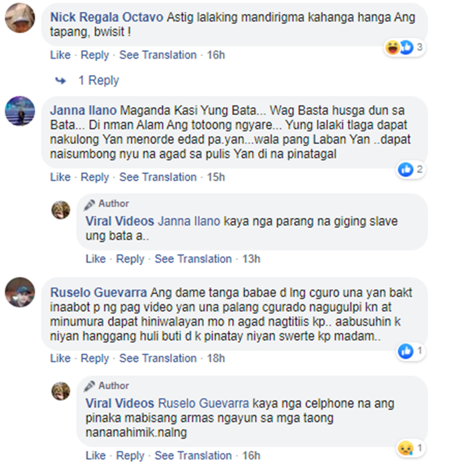Screen dimensions: 454x470
Task: Click the 13h timestamp on Viral Videos reply
Action: pos(251,259)
